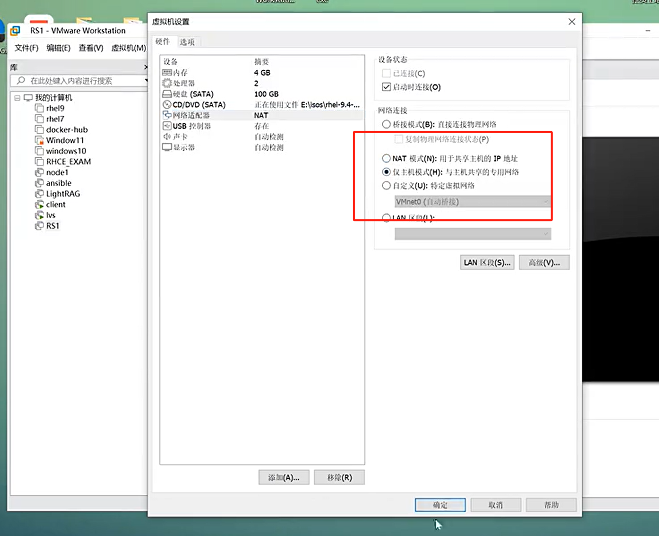659x536 pixels.
Task: Click the "100 GB" hard disk summary value
Action: pos(266,94)
